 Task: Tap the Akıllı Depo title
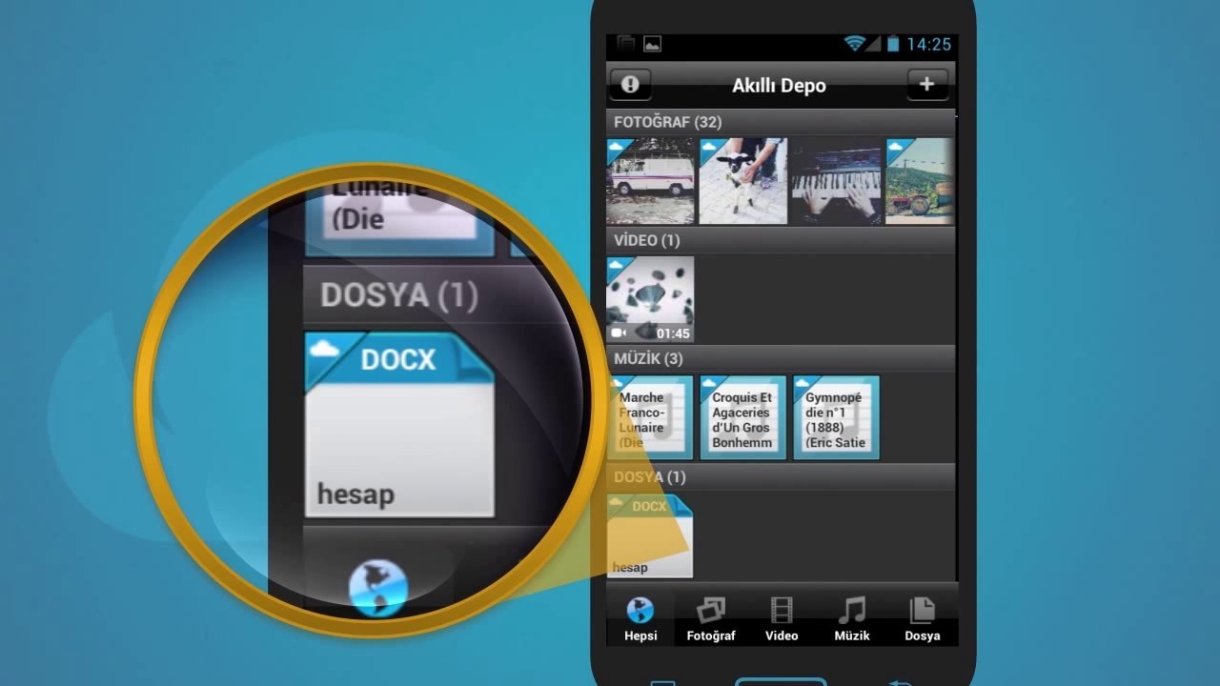tap(779, 86)
